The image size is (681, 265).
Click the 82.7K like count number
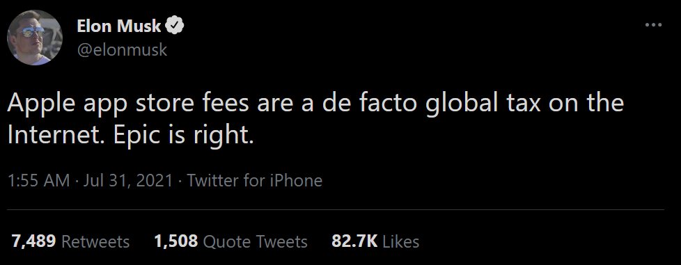354,241
